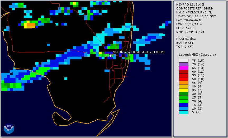Select the 20 dBZ bright green swatch
The width and height of the screenshot is (228, 138).
tap(184, 101)
